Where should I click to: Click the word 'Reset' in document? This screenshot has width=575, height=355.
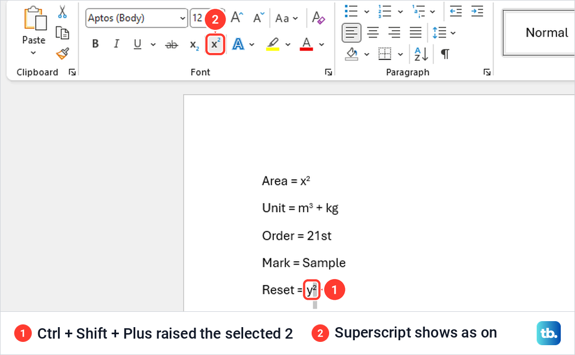click(x=278, y=290)
